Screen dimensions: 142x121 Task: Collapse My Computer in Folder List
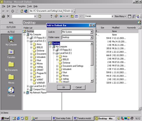pyautogui.click(x=24, y=34)
